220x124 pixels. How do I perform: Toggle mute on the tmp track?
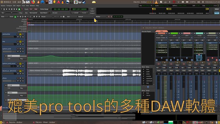pos(20,41)
